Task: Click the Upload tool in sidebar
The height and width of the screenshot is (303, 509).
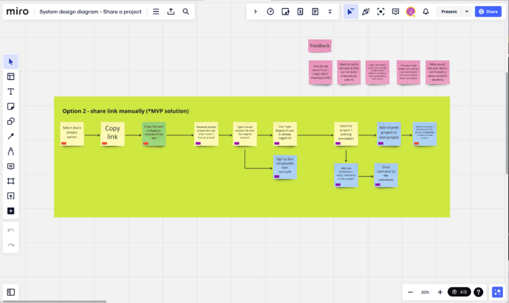Action: 11,196
